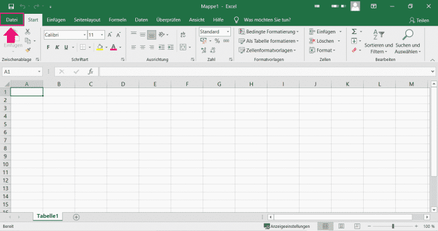This screenshot has width=438, height=231.
Task: Open Bedingte Formatierung dropdown
Action: pos(269,31)
